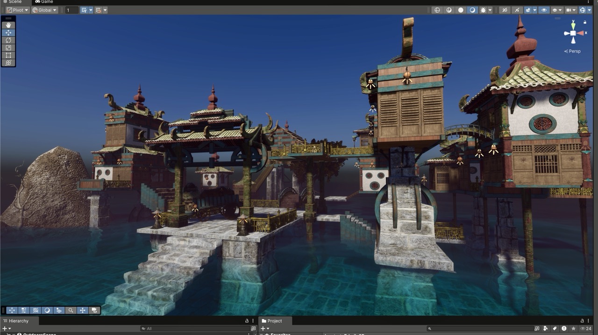Select the Hierarchy tab

click(x=19, y=321)
